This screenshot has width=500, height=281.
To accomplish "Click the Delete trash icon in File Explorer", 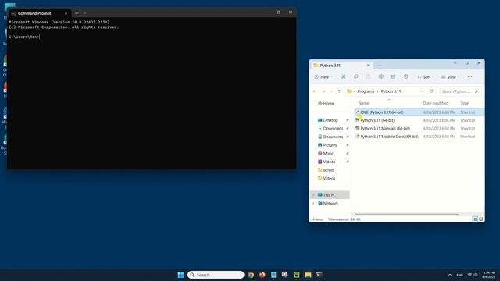I will point(405,76).
